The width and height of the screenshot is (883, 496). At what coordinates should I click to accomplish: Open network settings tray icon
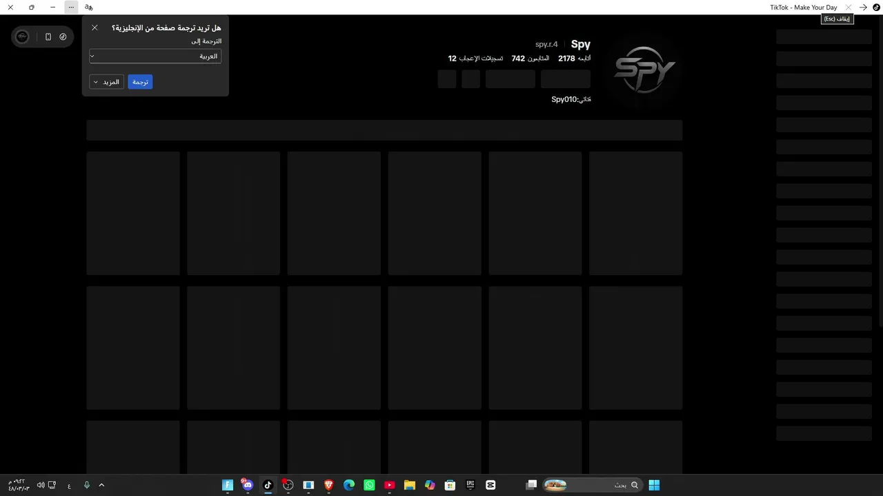coord(52,485)
